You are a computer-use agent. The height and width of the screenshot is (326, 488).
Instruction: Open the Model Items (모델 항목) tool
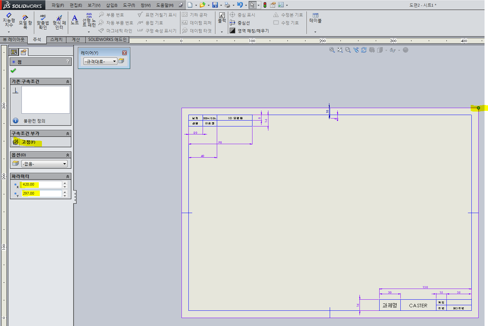coord(25,21)
